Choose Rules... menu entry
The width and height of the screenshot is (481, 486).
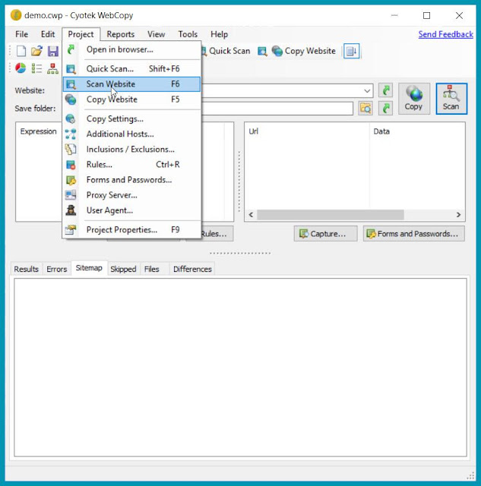point(131,165)
